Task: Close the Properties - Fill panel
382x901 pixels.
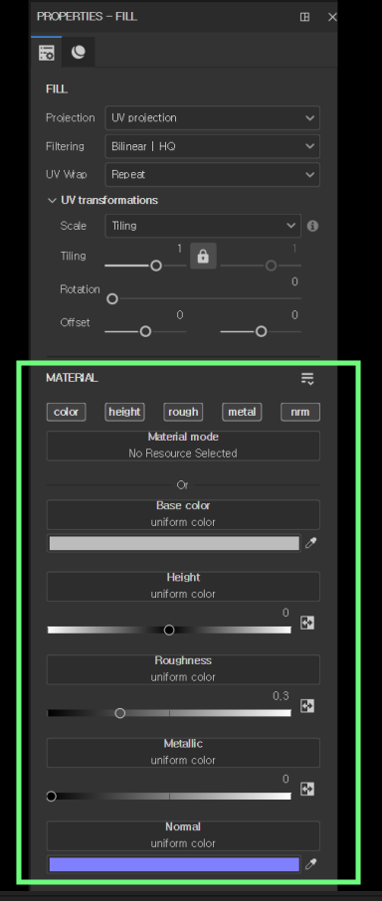Action: tap(332, 17)
